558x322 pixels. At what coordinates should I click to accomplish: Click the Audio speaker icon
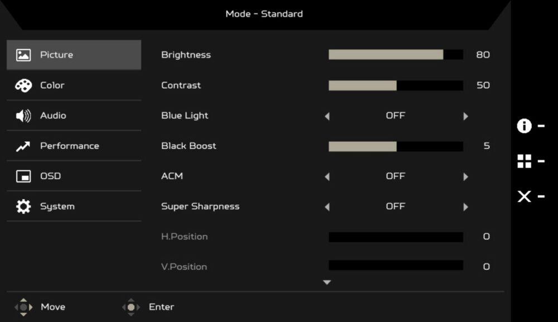pos(23,116)
